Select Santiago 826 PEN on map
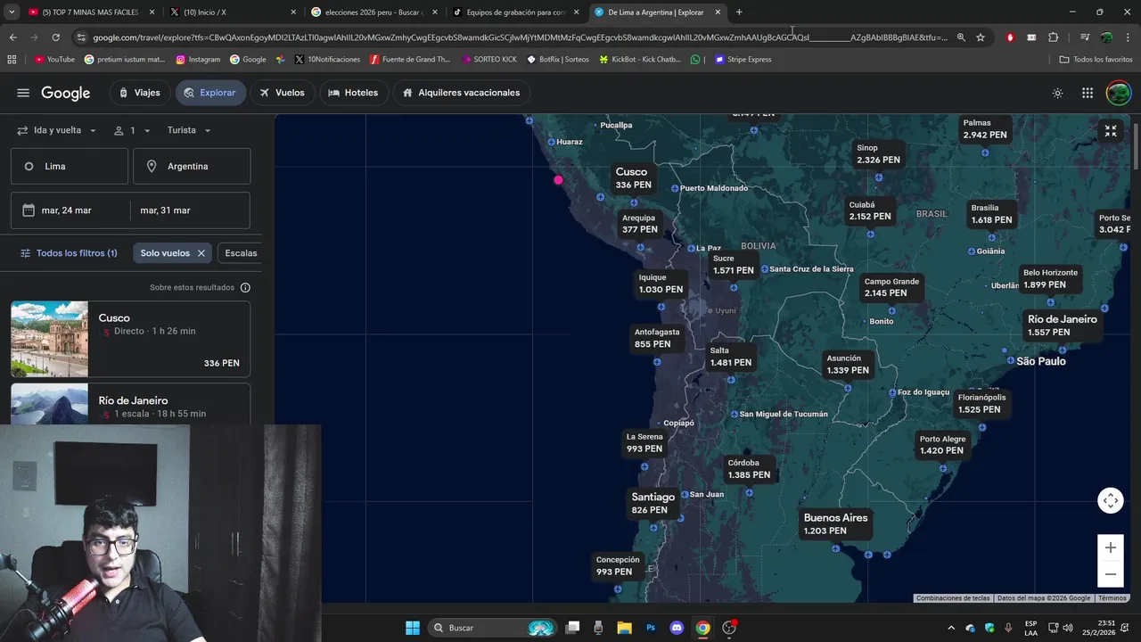Screen dimensions: 1141x642 pos(653,503)
